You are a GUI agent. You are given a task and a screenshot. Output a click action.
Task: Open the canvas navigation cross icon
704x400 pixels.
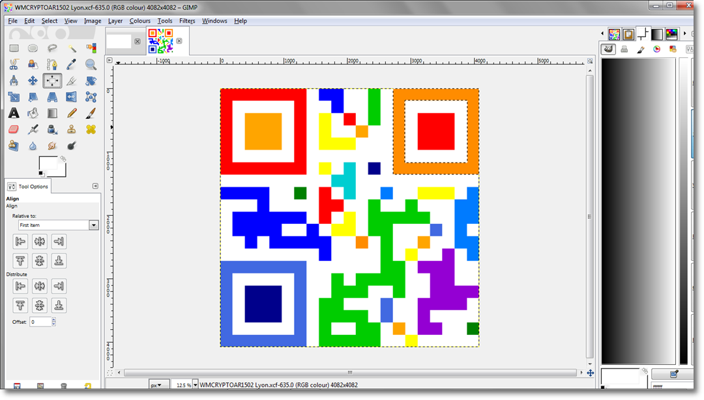pos(591,373)
